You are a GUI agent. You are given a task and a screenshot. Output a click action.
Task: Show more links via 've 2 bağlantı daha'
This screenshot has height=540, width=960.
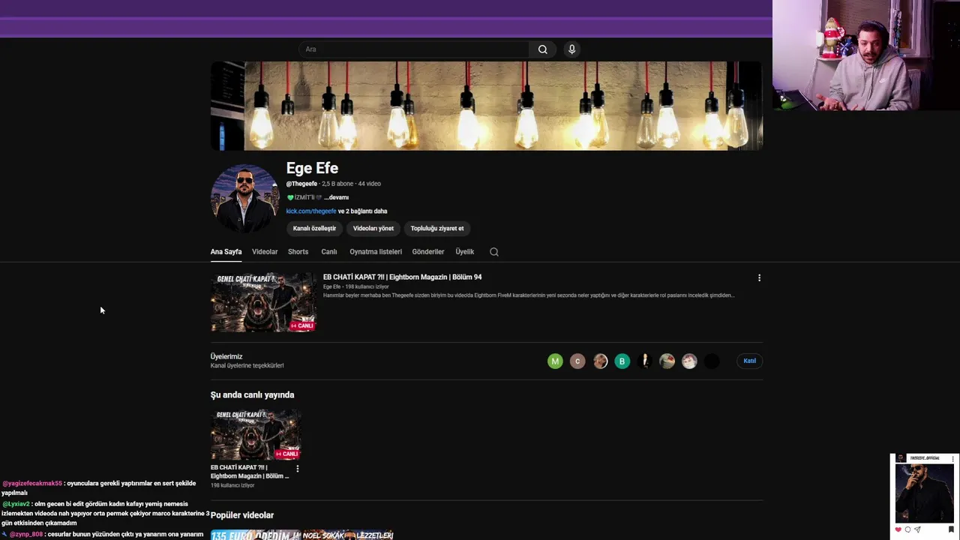point(363,211)
